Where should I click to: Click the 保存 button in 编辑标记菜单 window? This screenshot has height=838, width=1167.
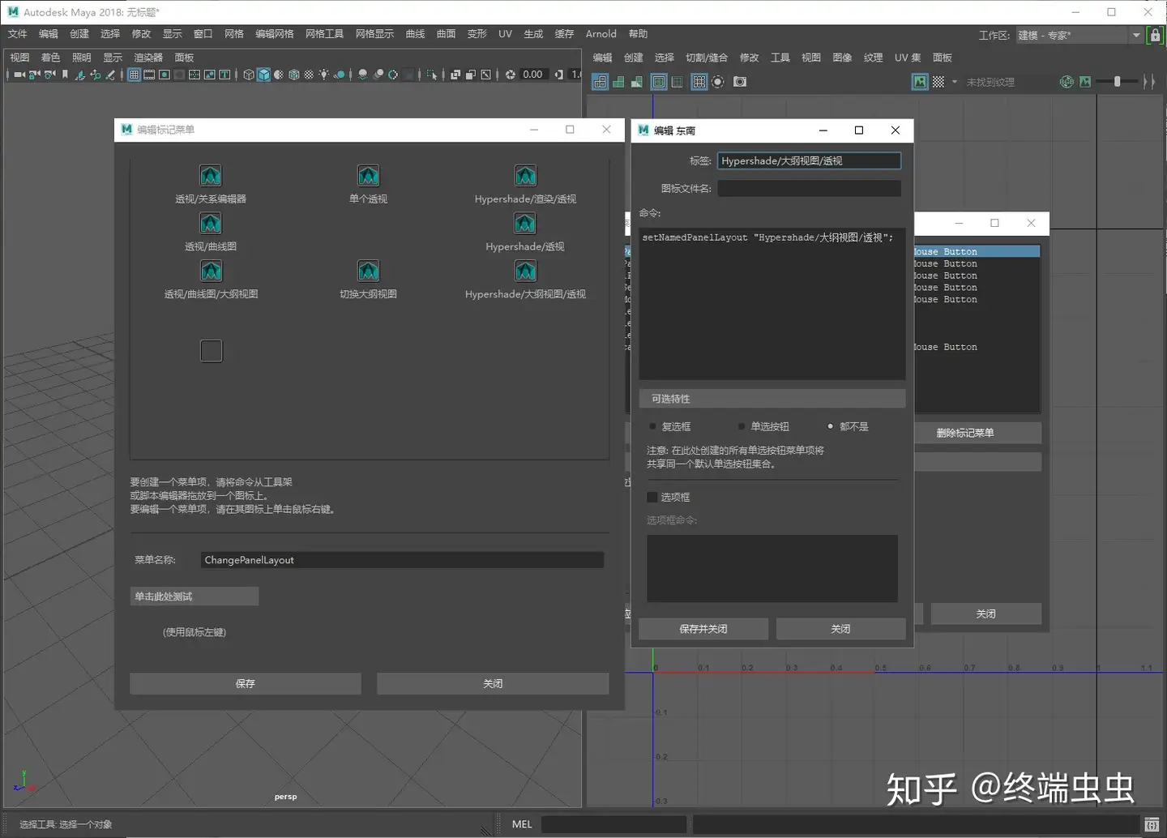tap(246, 684)
